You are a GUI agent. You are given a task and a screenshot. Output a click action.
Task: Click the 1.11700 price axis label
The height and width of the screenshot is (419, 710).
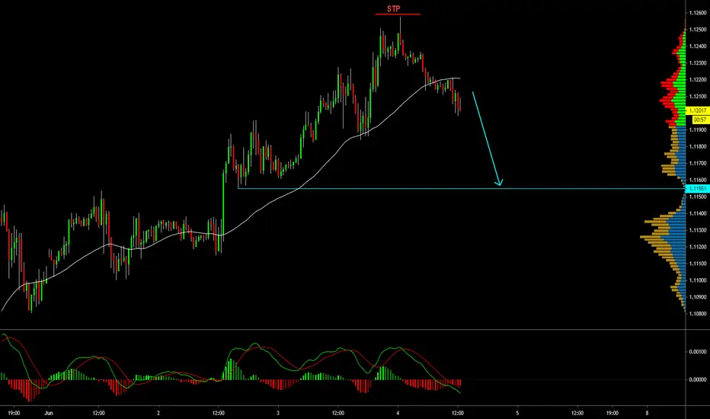698,163
